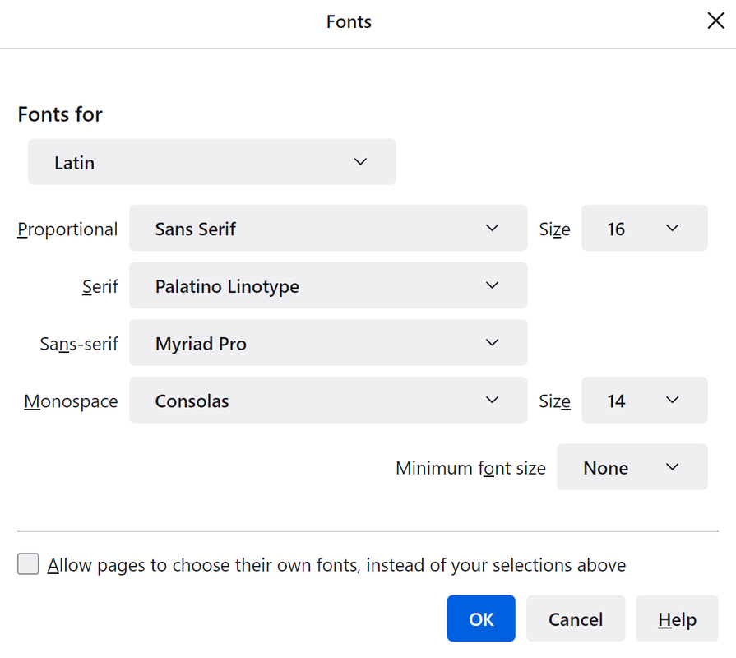The image size is (736, 658).
Task: Click the Proportional label
Action: click(67, 229)
